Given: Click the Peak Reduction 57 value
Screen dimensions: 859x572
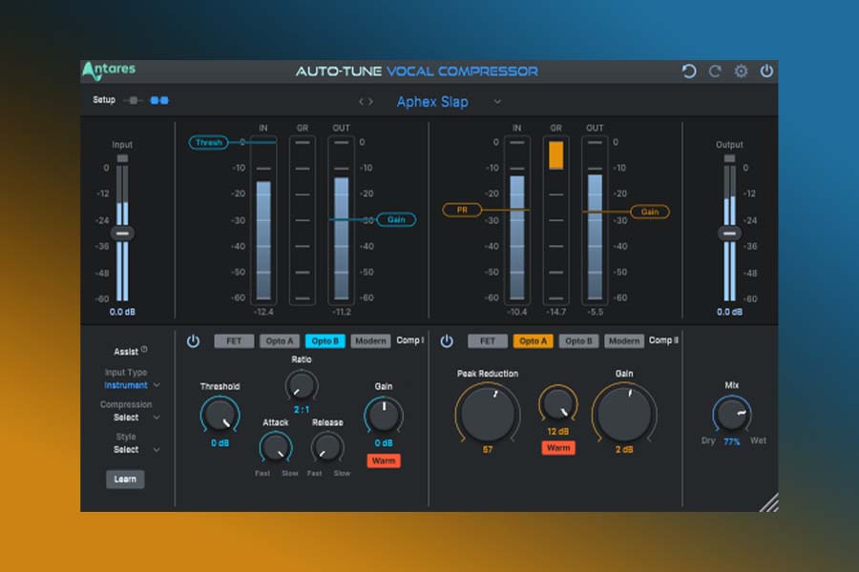Looking at the screenshot, I should coord(487,449).
